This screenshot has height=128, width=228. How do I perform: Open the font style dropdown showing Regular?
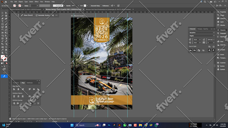[214, 36]
